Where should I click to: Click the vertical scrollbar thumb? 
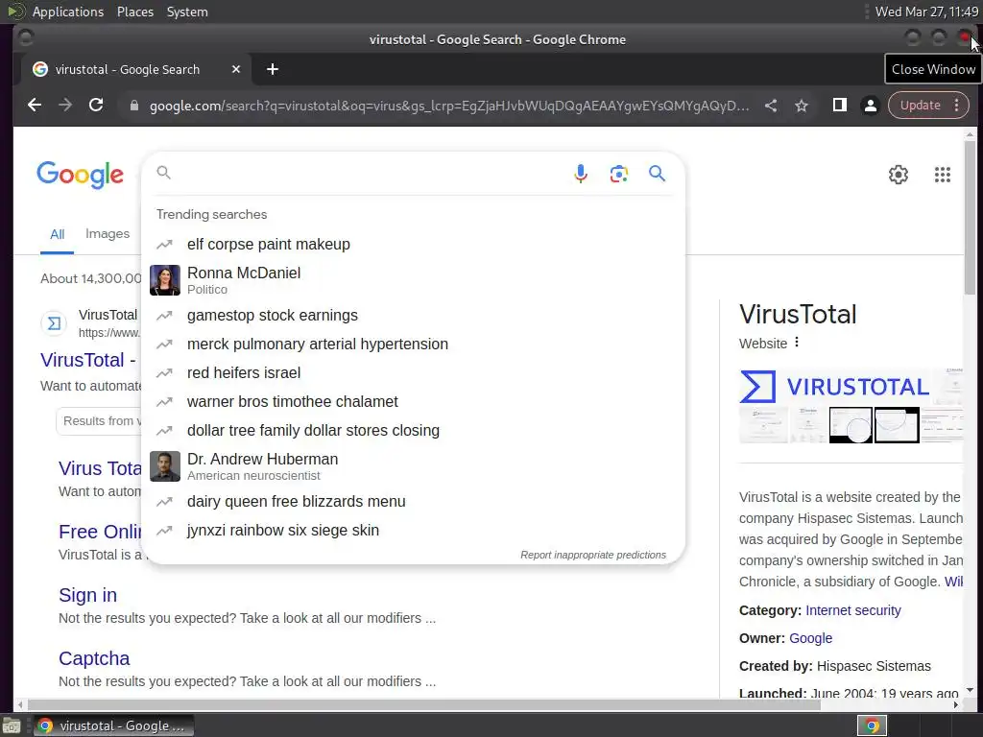click(970, 216)
